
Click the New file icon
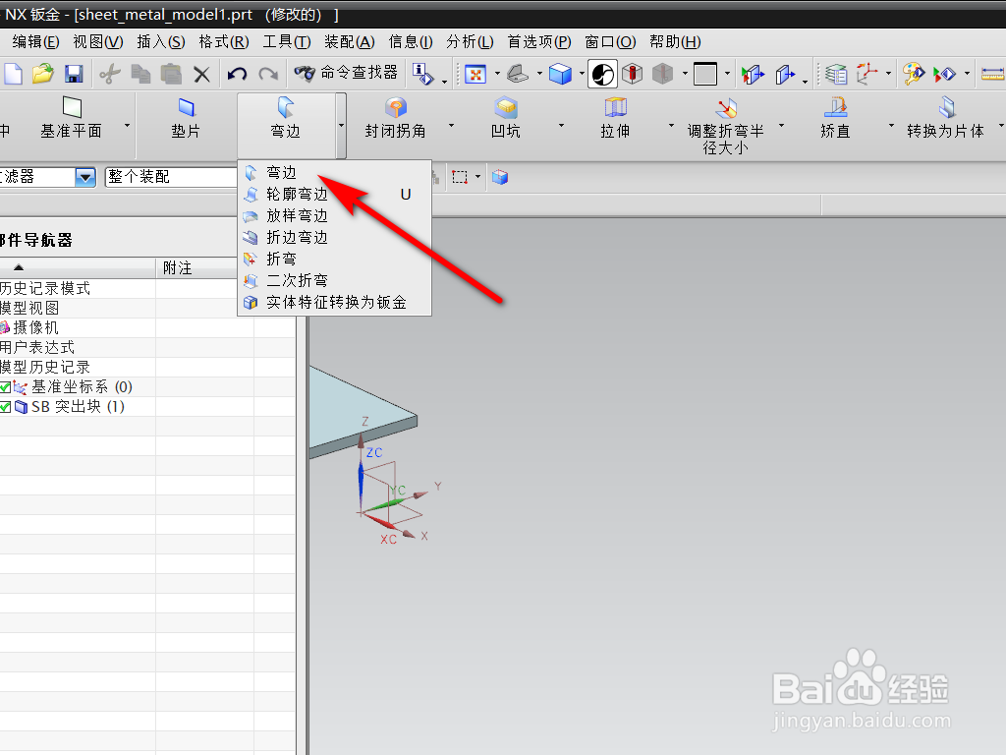tap(13, 74)
